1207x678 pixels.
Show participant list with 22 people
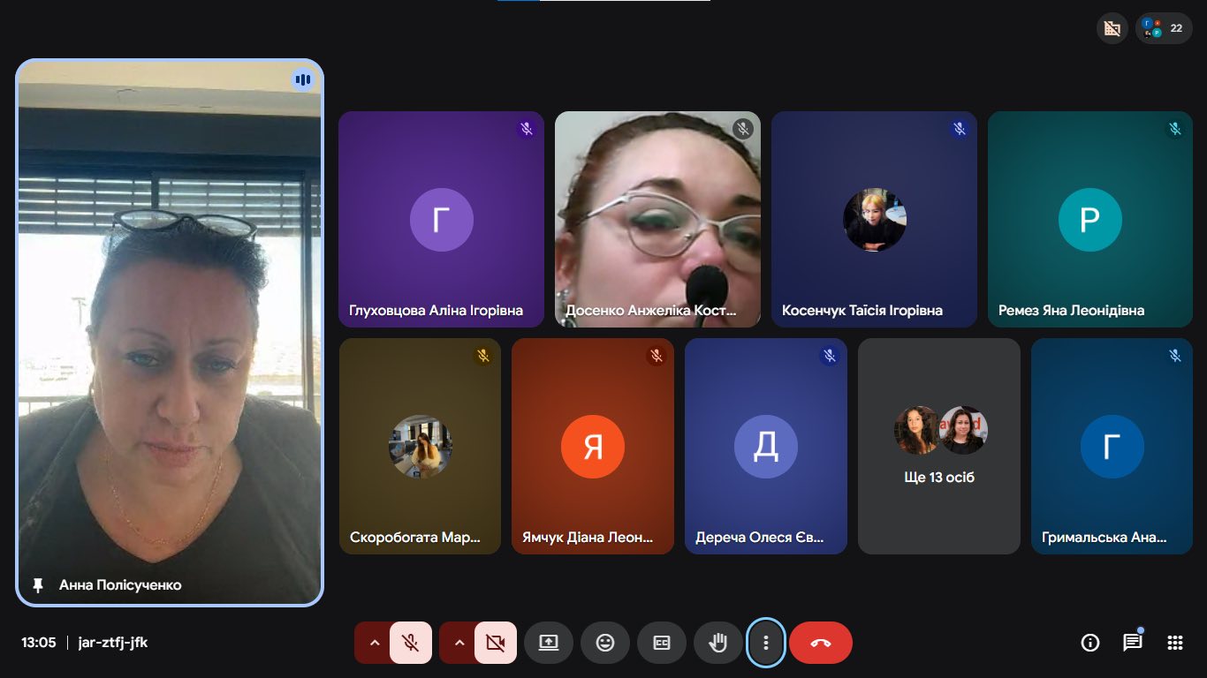point(1163,28)
